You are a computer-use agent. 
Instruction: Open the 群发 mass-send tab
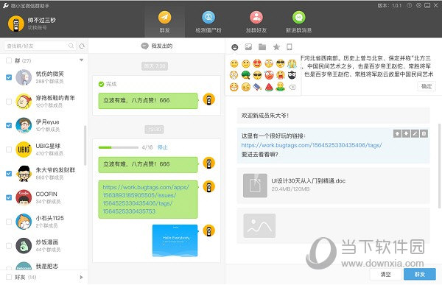click(164, 21)
